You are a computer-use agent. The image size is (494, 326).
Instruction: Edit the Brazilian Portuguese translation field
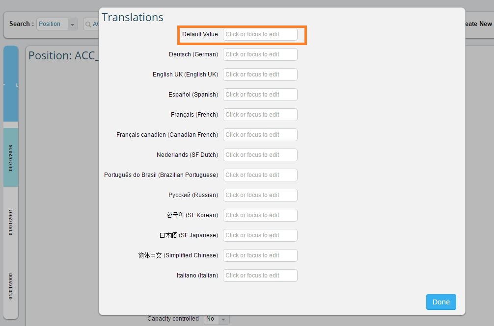pyautogui.click(x=260, y=175)
